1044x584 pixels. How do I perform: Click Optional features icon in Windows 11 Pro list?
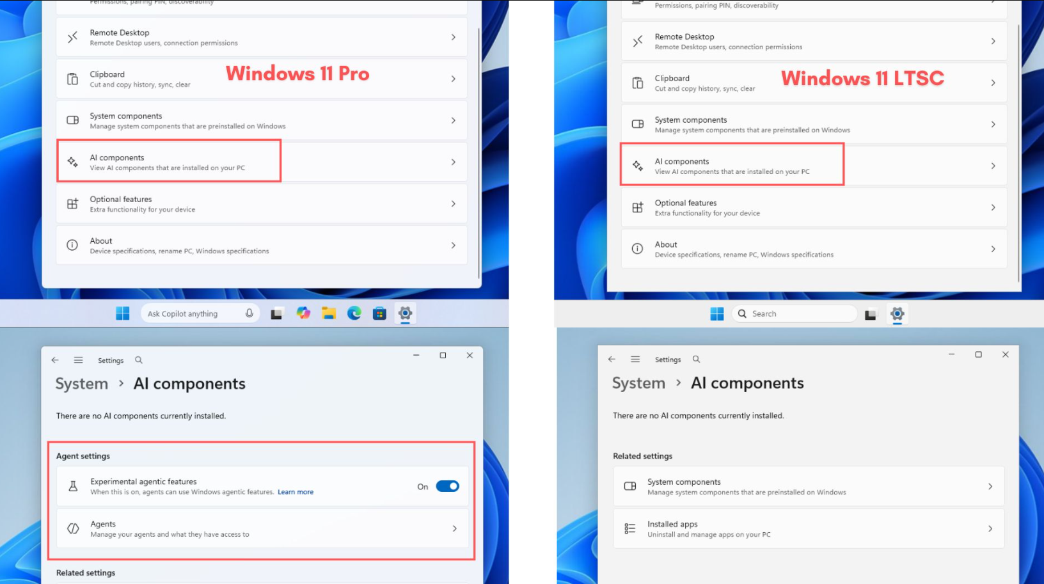coord(73,203)
